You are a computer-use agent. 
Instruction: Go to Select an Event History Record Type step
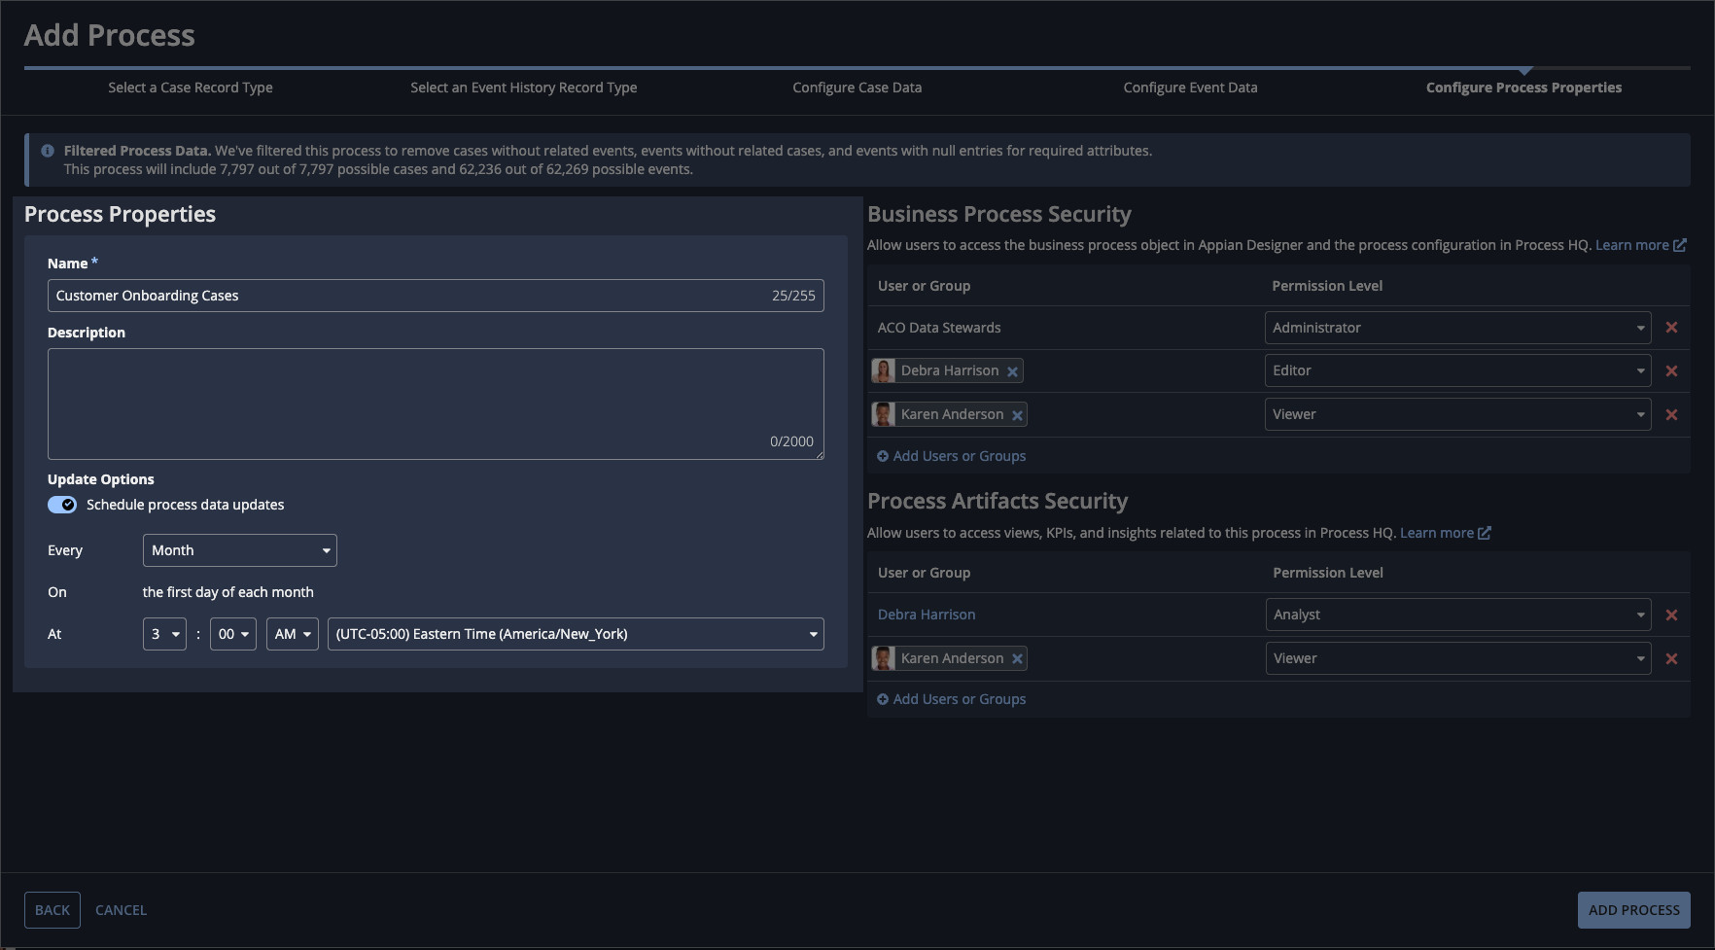[524, 88]
